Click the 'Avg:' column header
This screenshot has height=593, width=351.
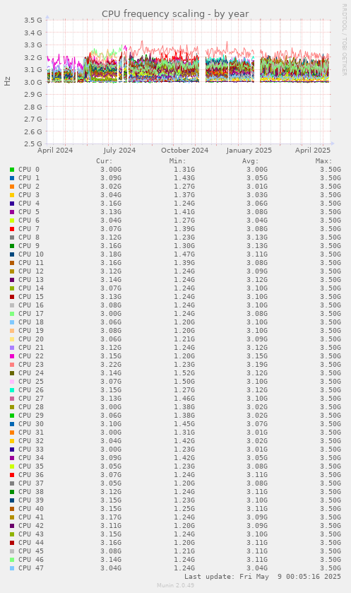point(251,161)
